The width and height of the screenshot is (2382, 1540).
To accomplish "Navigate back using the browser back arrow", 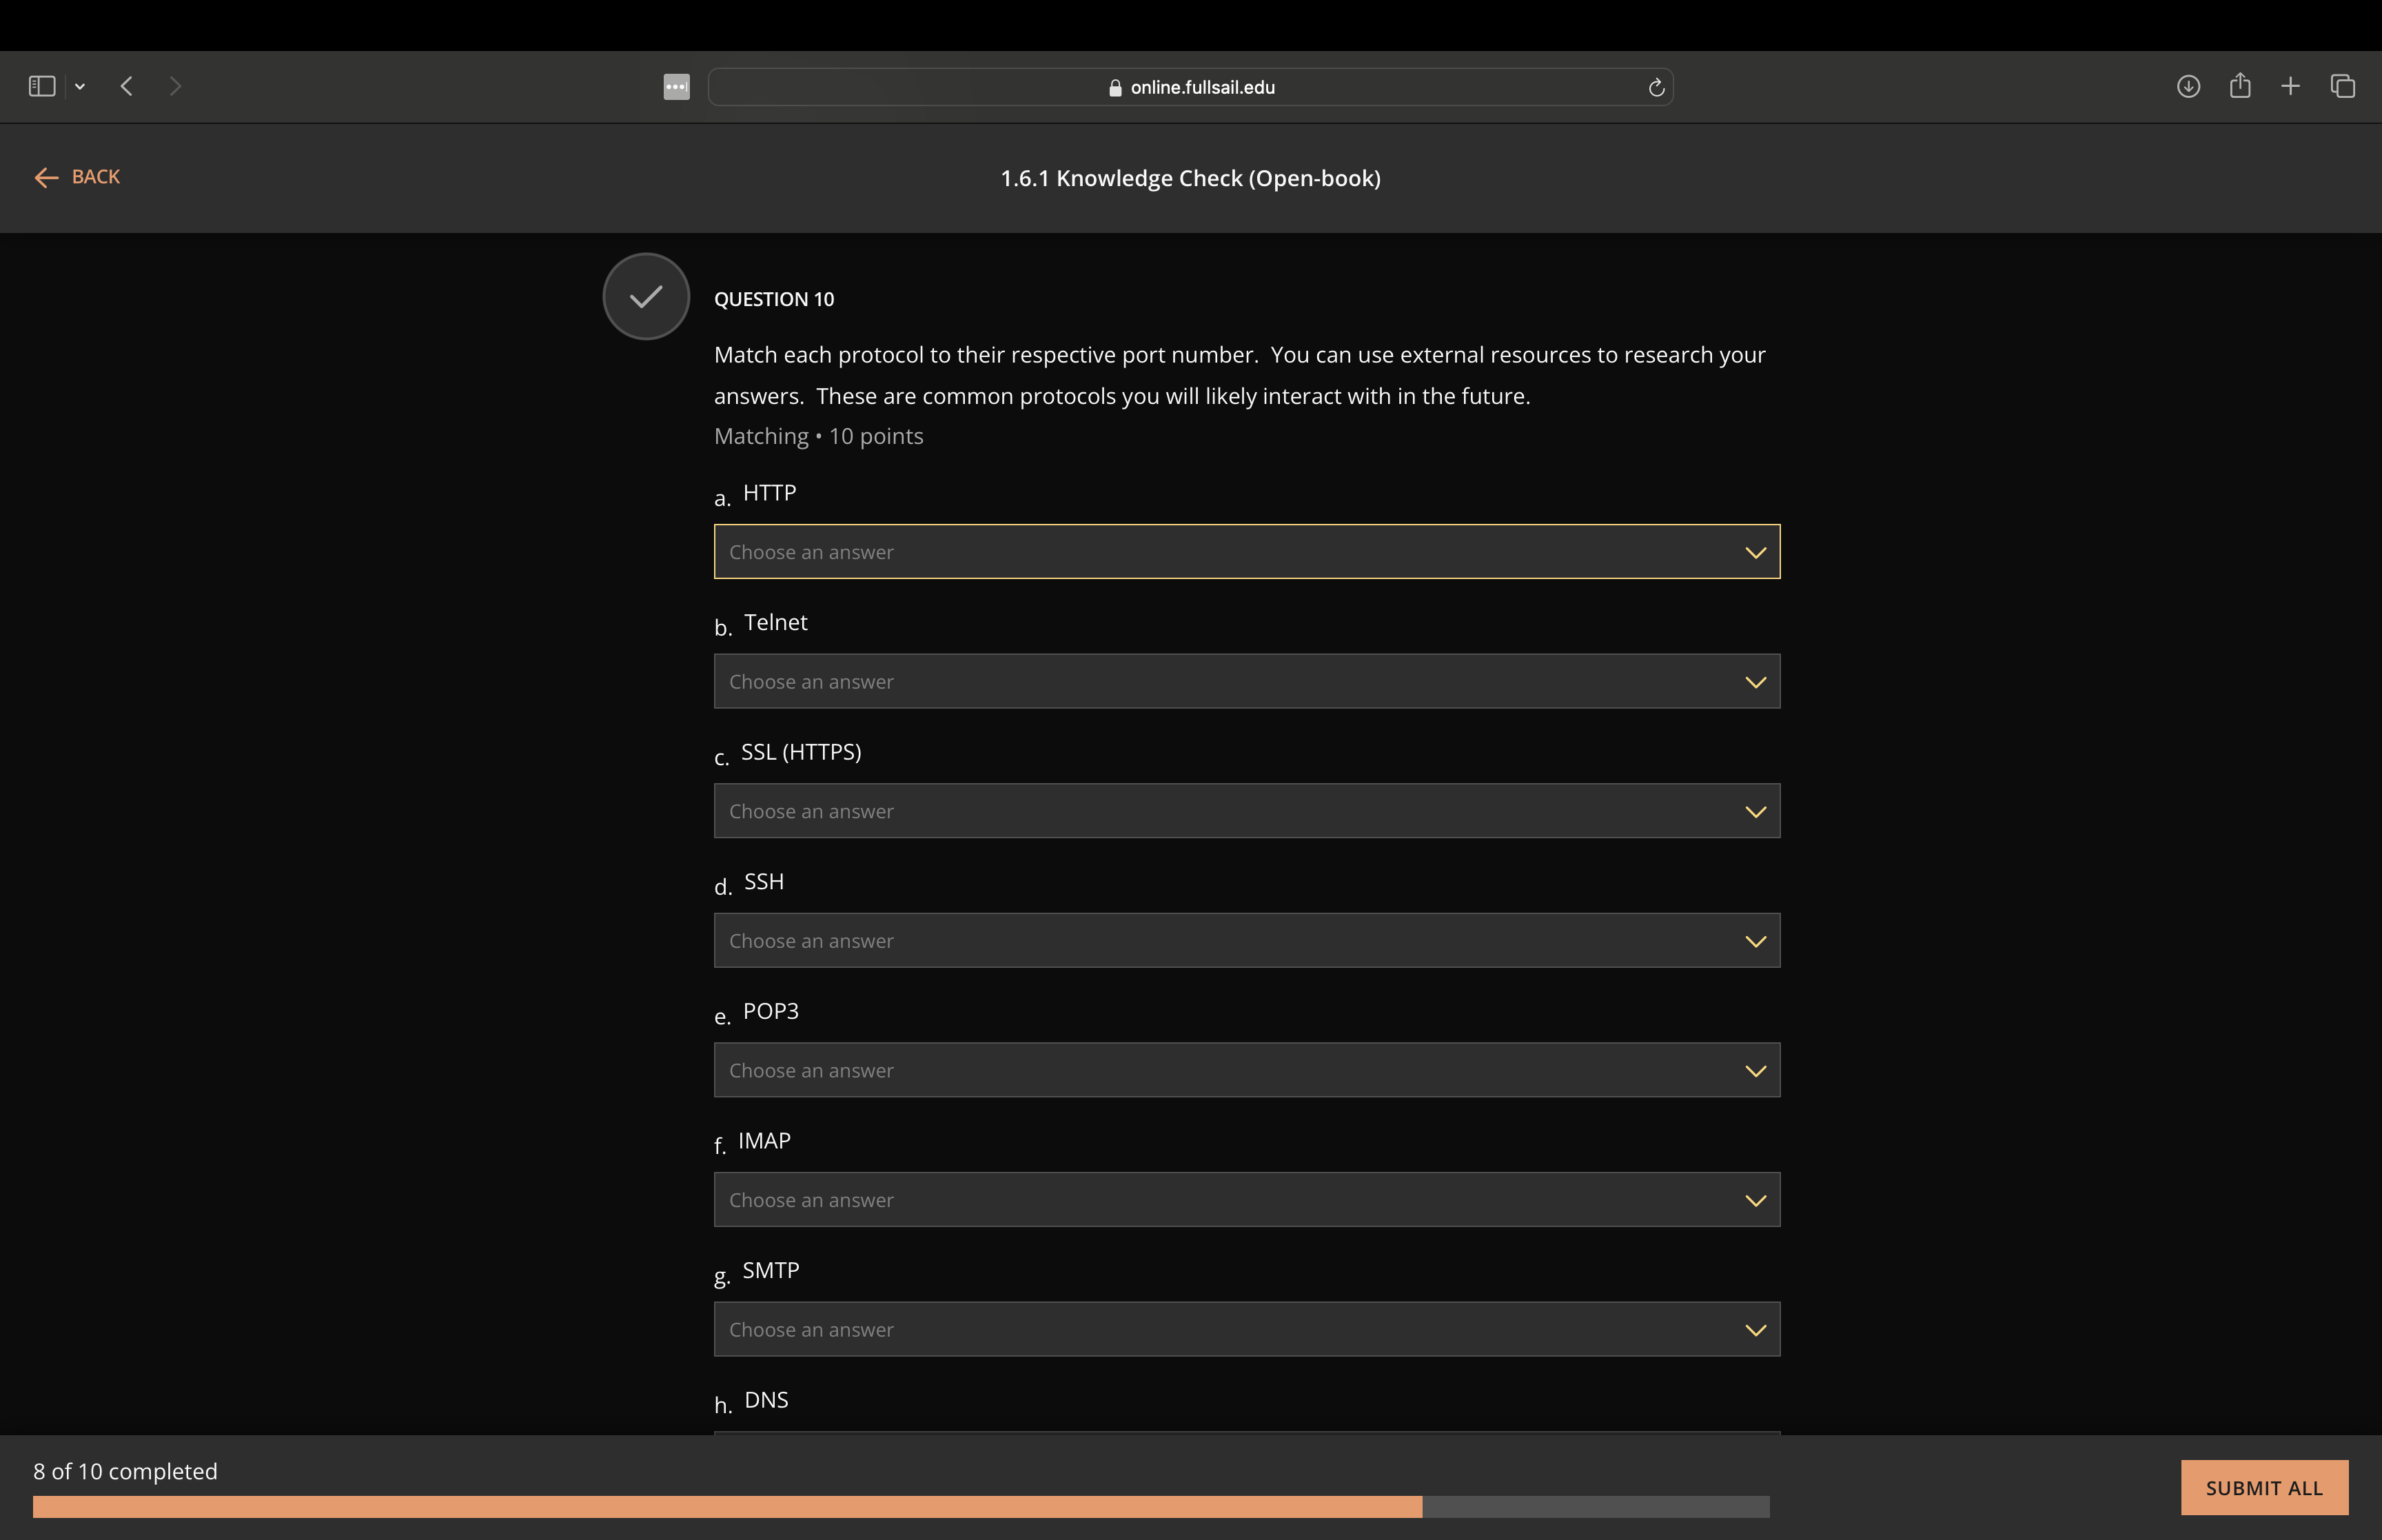I will 127,86.
